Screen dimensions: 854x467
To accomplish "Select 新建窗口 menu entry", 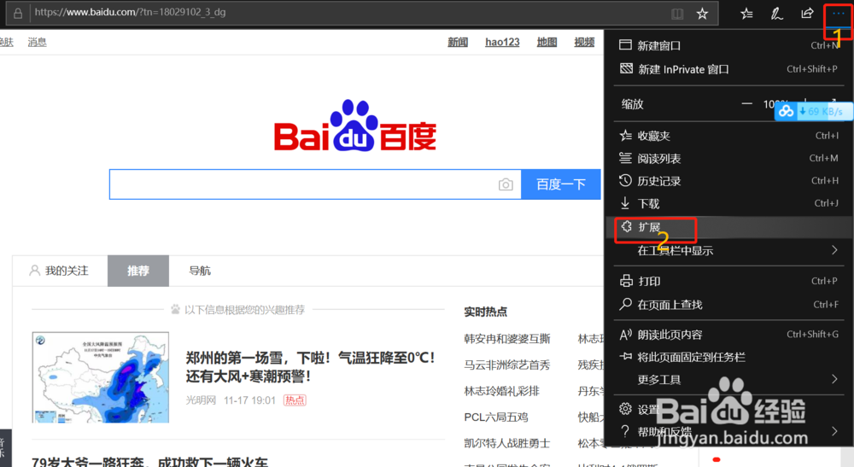I will pyautogui.click(x=730, y=46).
